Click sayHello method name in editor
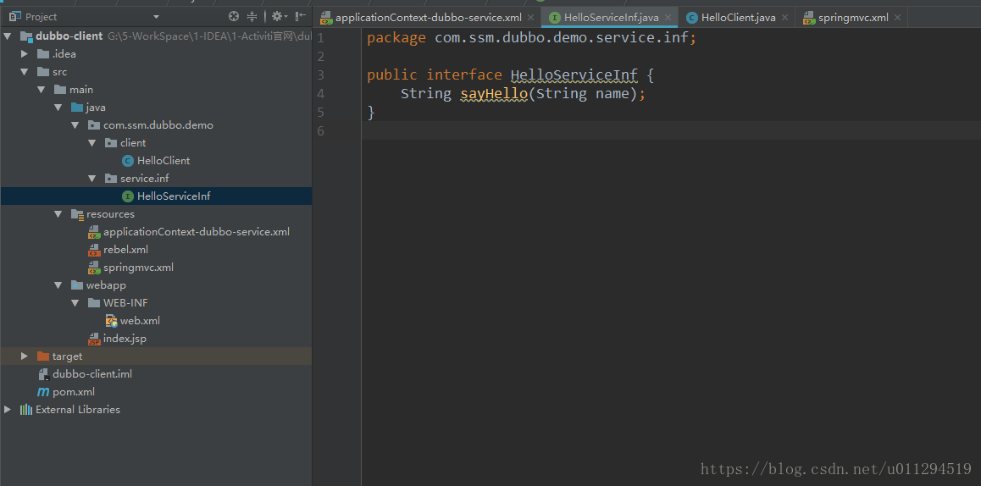The image size is (981, 486). (494, 94)
